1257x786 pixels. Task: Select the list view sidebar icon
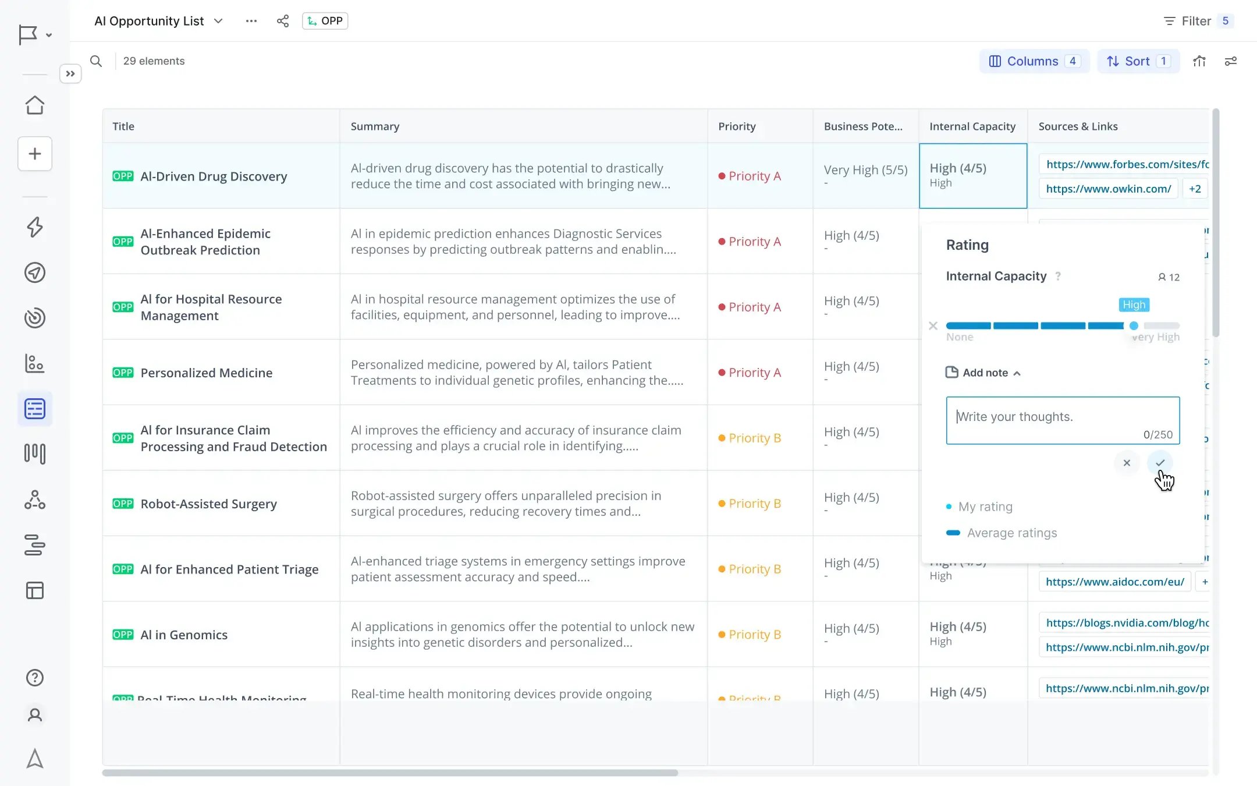tap(35, 409)
